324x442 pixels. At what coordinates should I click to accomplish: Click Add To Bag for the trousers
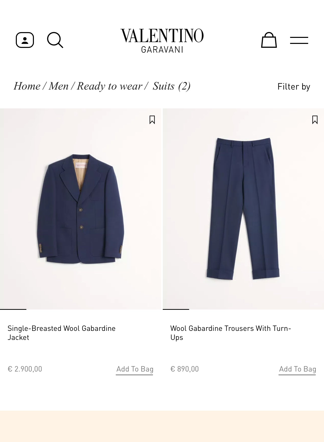[x=297, y=369]
